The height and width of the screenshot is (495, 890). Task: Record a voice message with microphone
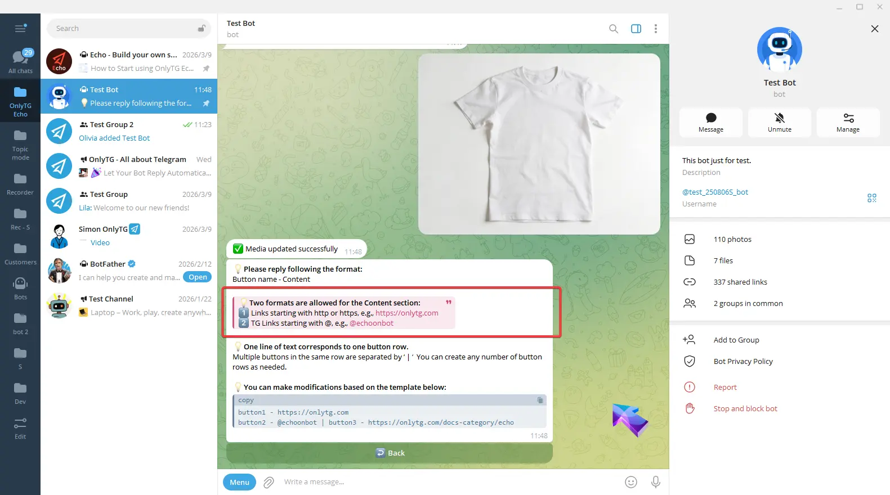[x=655, y=482]
